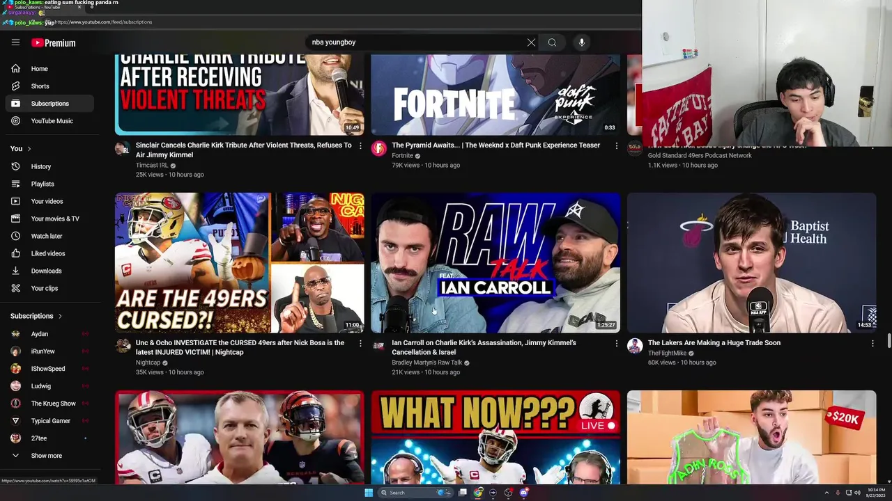Show hidden tray icons chevron
Image resolution: width=892 pixels, height=501 pixels.
pos(826,493)
